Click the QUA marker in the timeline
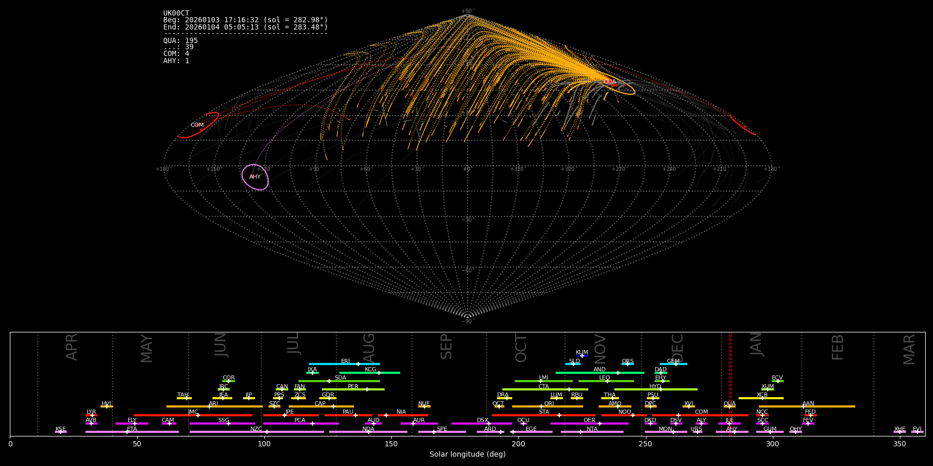 [729, 406]
